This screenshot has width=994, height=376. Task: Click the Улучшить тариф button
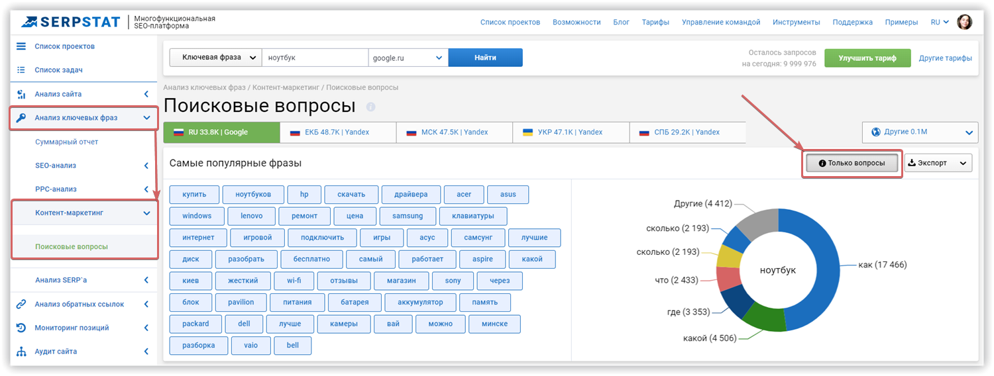coord(867,58)
